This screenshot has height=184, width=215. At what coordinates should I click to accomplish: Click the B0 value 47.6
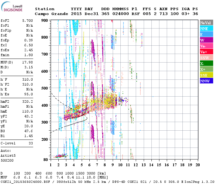(x=29, y=131)
